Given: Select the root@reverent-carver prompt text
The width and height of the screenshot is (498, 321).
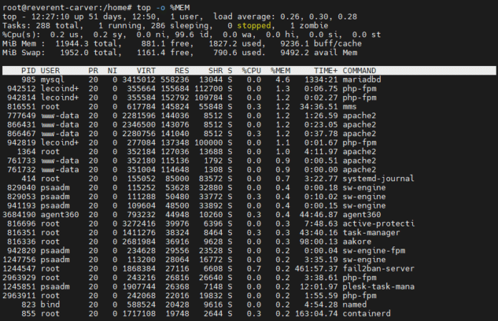Looking at the screenshot, I should (67, 8).
